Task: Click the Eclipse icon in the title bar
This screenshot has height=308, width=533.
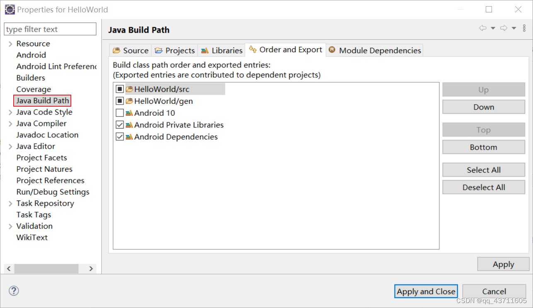Action: click(x=10, y=9)
